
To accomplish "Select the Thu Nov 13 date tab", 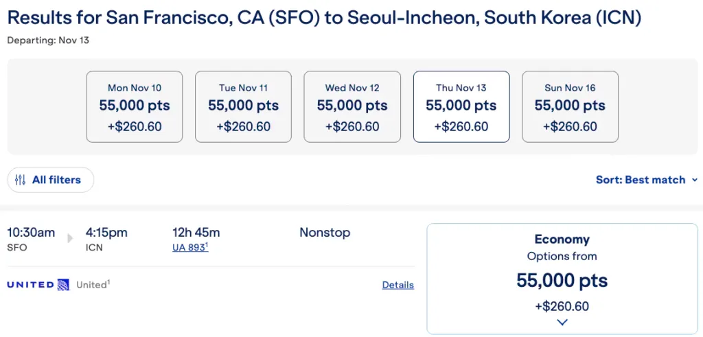I will click(461, 106).
